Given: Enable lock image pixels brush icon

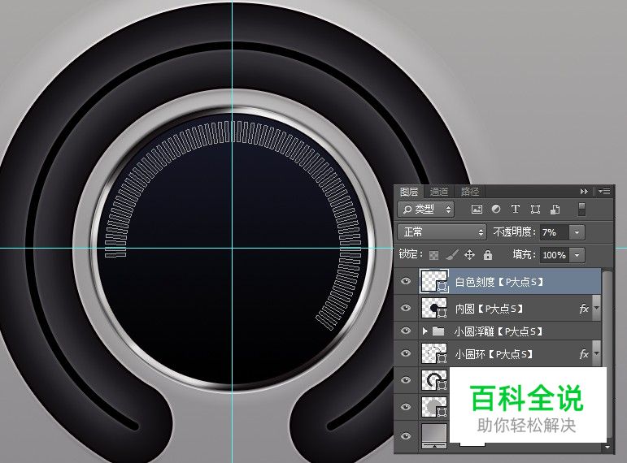Looking at the screenshot, I should [451, 255].
